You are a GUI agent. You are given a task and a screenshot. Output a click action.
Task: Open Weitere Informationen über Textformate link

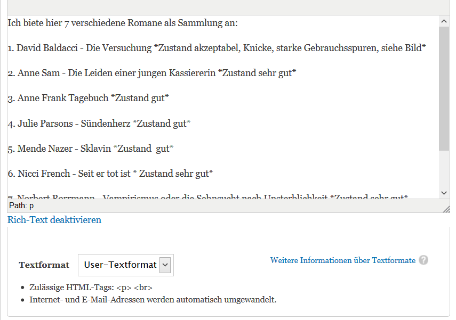pyautogui.click(x=342, y=260)
